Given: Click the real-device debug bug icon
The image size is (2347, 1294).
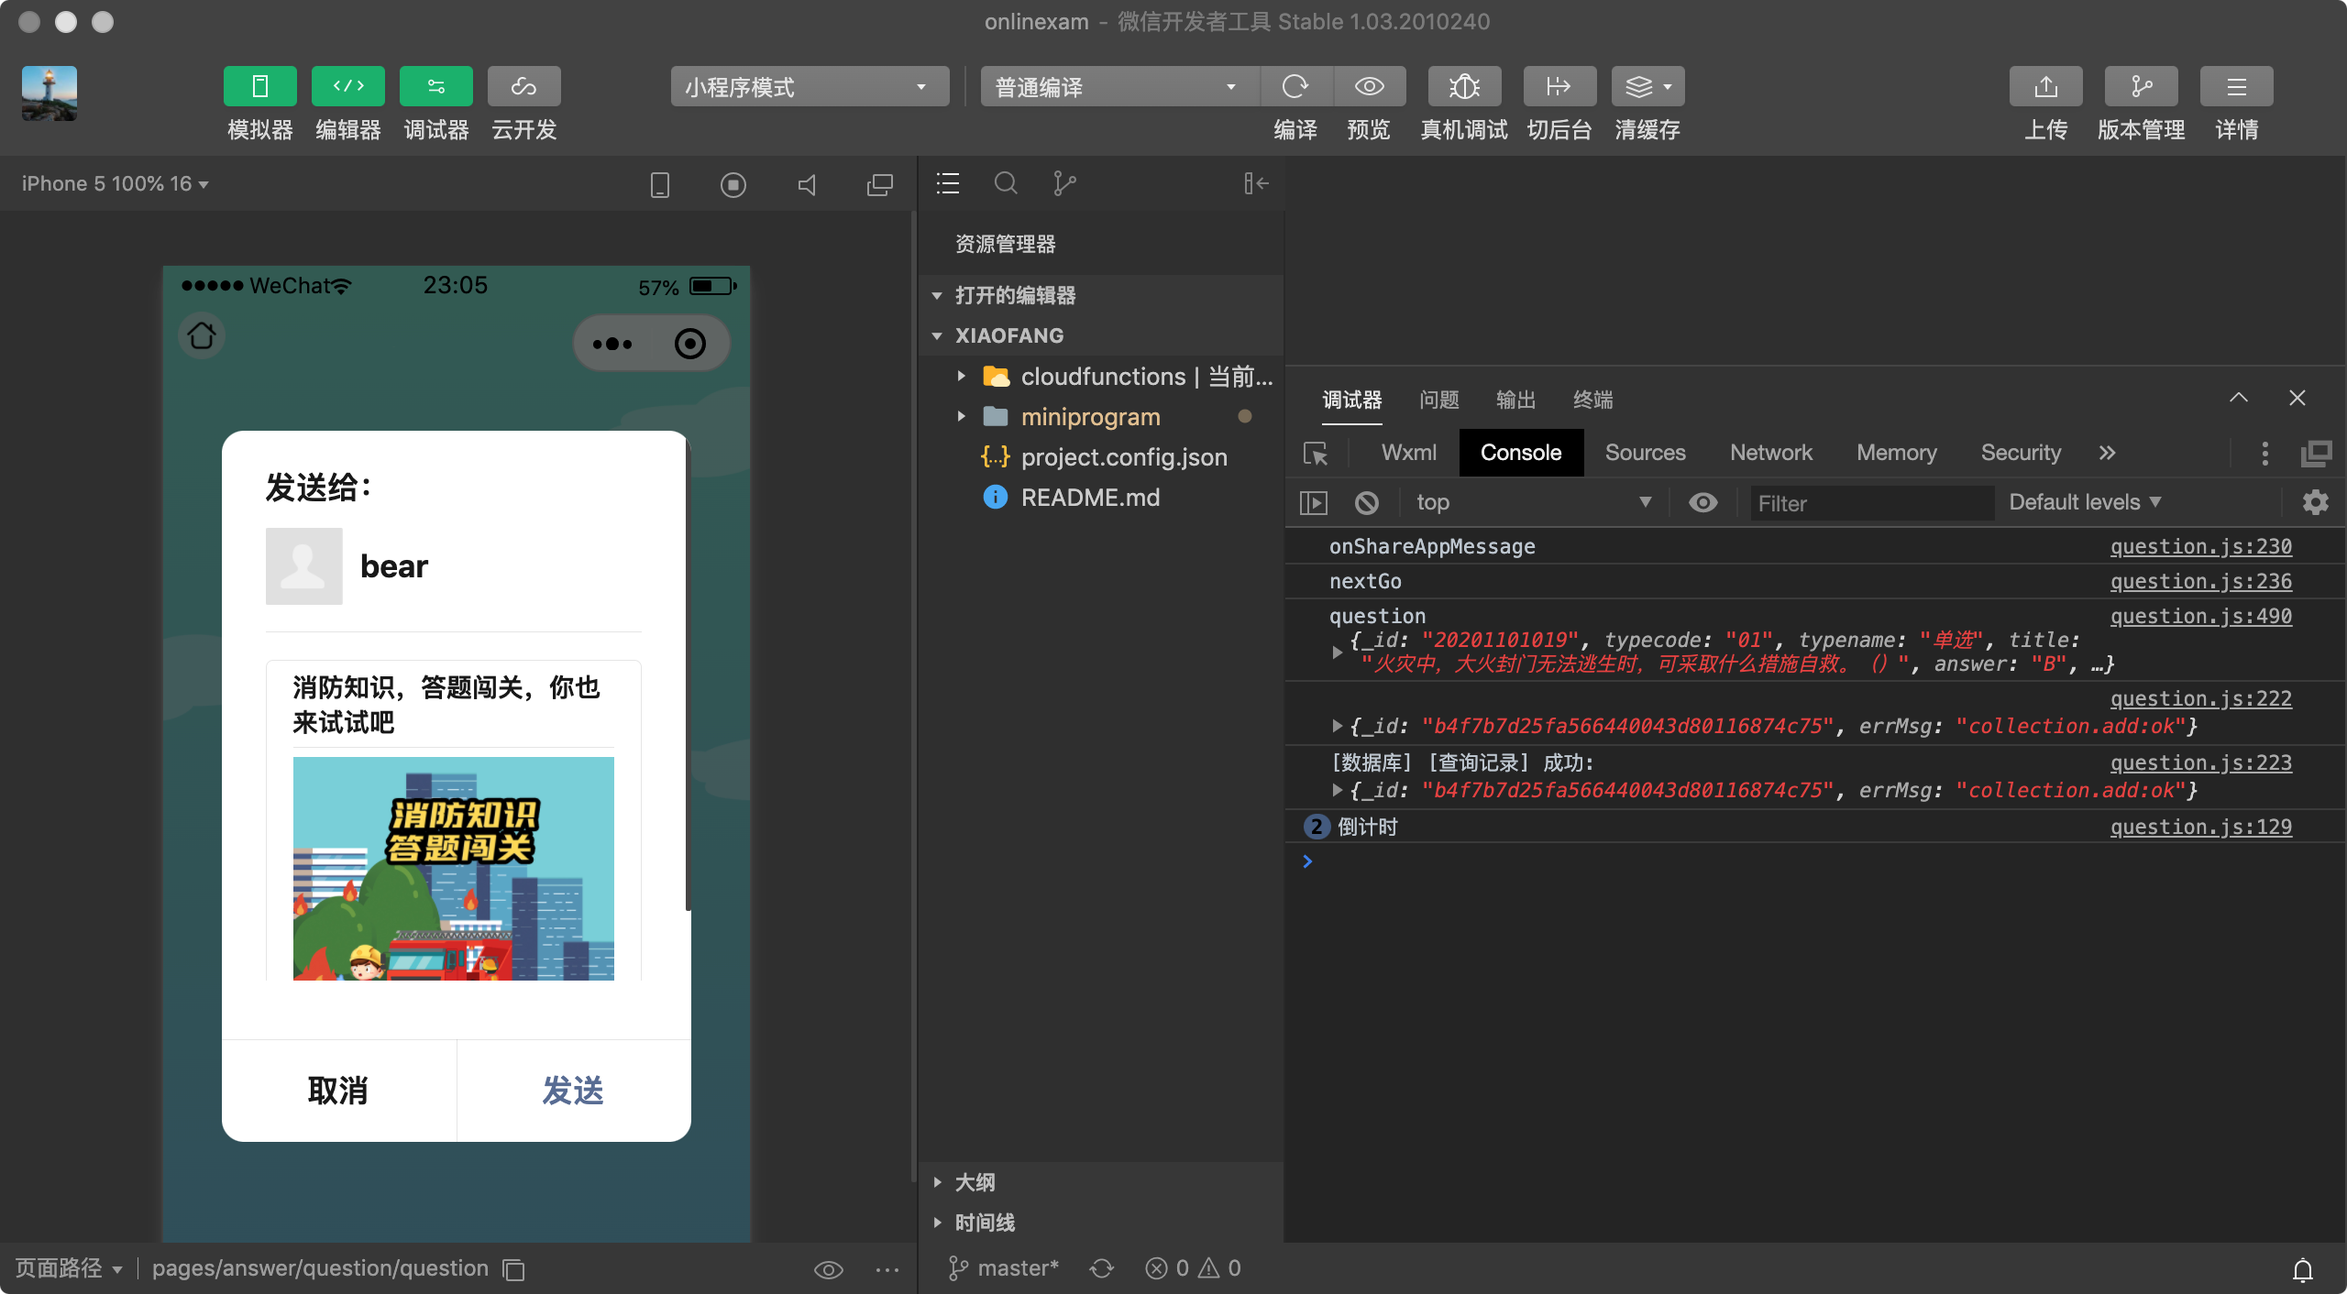Looking at the screenshot, I should click(x=1464, y=87).
